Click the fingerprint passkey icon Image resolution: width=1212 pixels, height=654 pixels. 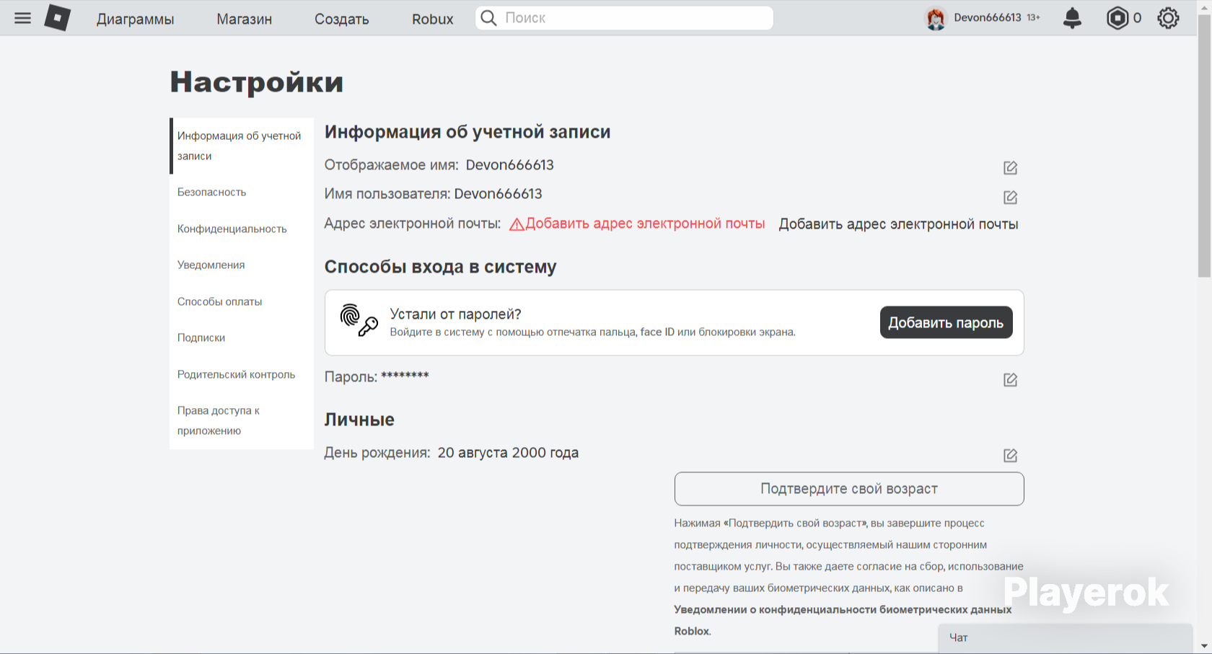pyautogui.click(x=359, y=320)
